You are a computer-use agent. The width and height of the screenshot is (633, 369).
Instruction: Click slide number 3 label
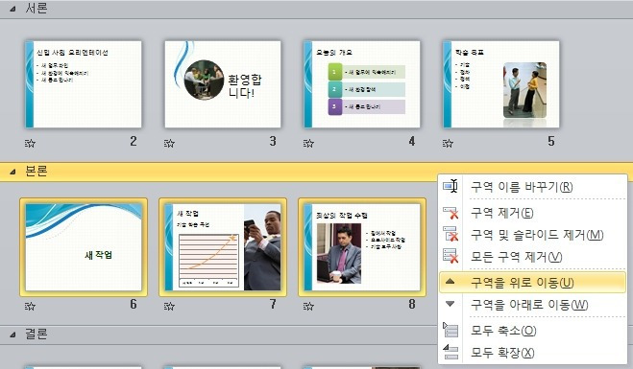coord(273,141)
